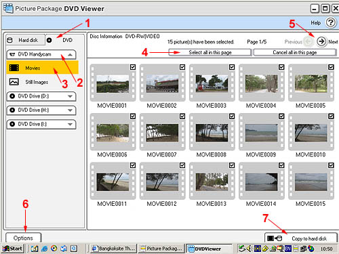339x254 pixels.
Task: Click the Movies filmstrip icon
Action: coord(14,68)
